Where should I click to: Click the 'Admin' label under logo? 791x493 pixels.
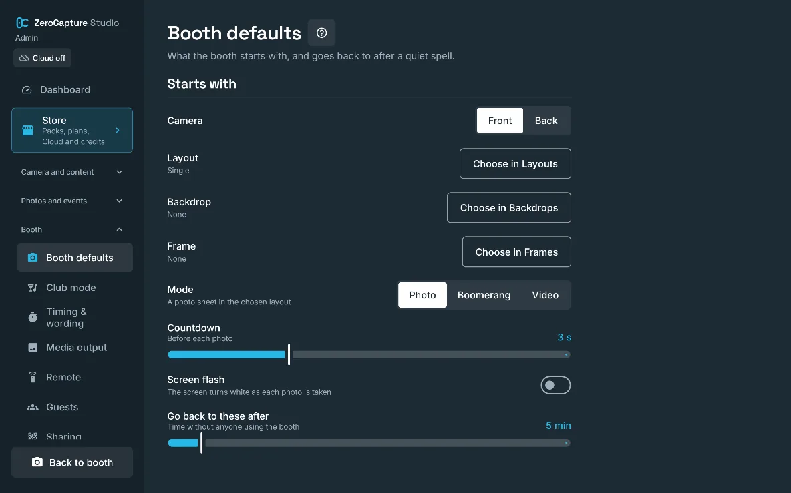[26, 38]
